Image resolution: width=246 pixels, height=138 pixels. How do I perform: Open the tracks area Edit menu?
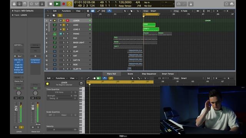[x=55, y=11]
